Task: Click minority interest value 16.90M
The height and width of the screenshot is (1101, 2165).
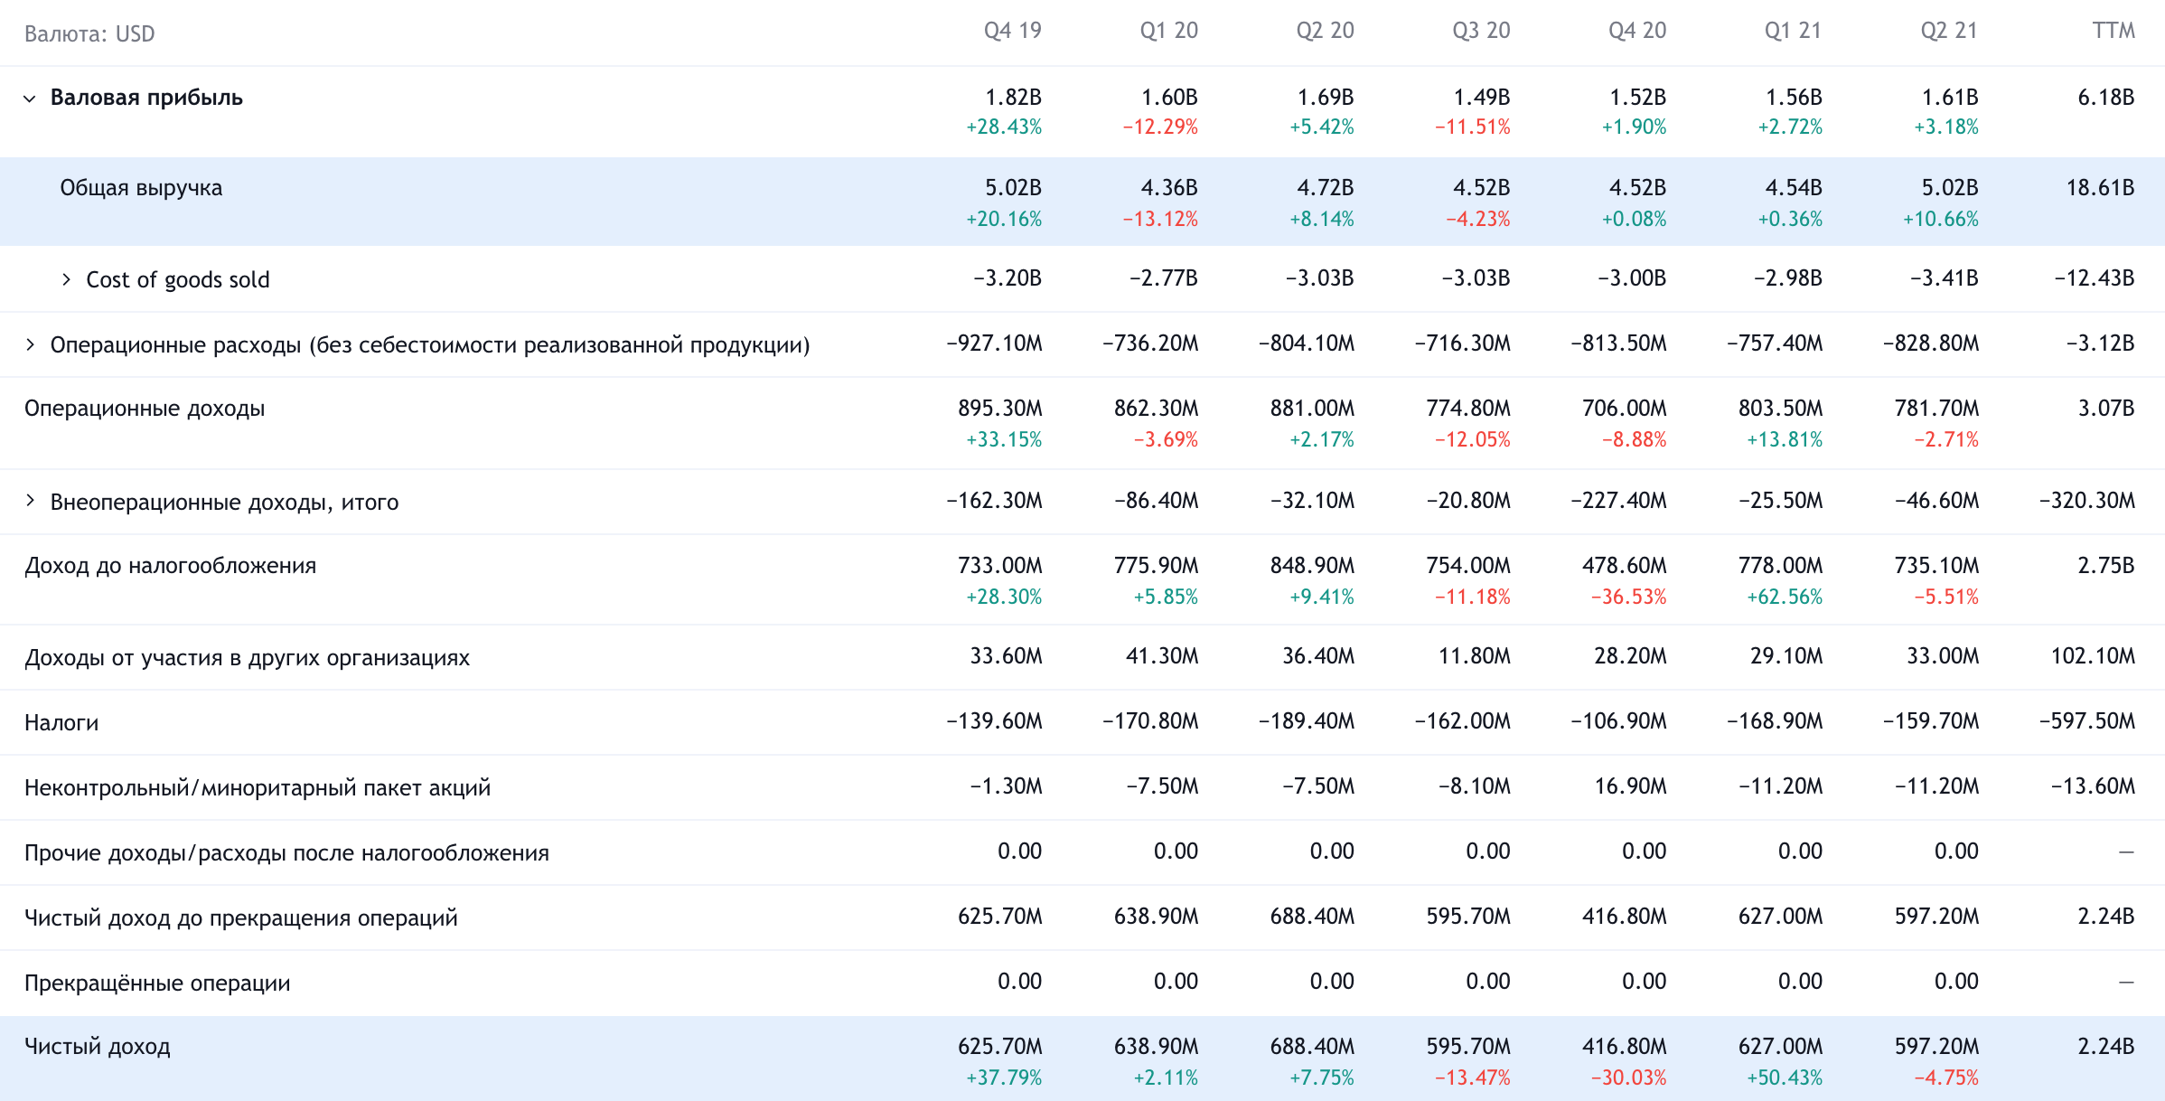Action: 1630,786
